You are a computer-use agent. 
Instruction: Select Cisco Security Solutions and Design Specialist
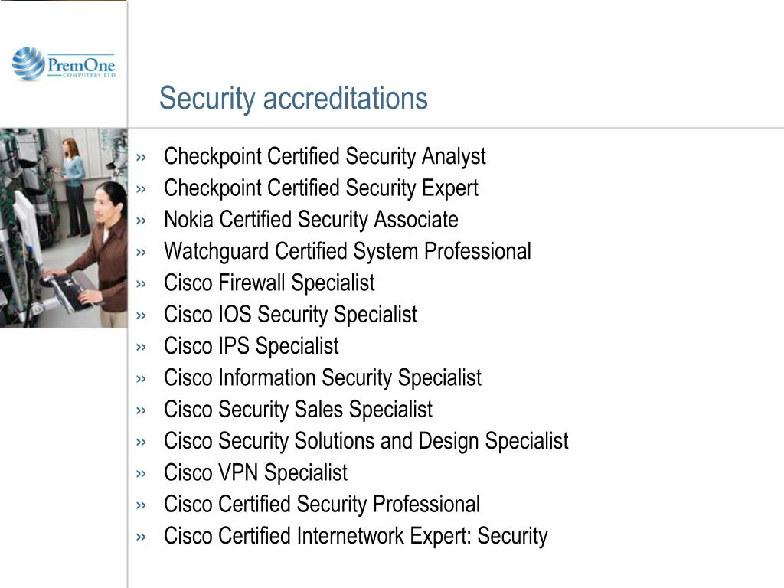coord(366,442)
